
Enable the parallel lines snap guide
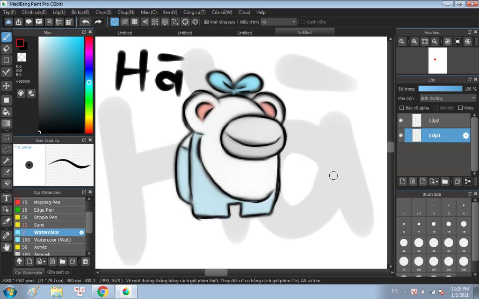[124, 22]
